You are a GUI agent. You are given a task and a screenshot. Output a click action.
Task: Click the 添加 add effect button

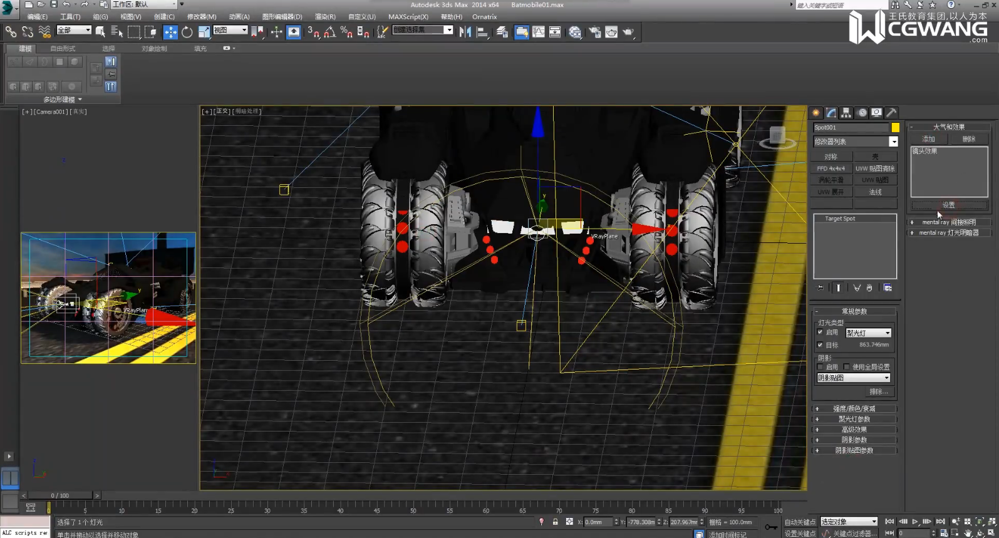tap(929, 139)
